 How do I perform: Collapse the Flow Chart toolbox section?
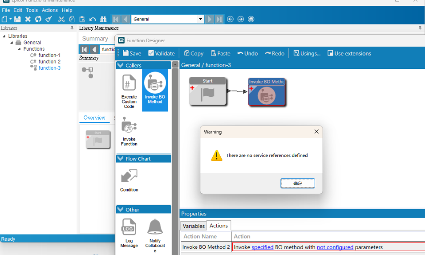[x=121, y=159]
